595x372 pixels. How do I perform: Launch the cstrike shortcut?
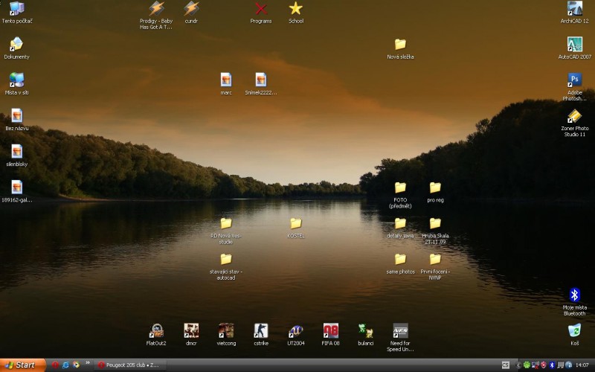point(260,330)
